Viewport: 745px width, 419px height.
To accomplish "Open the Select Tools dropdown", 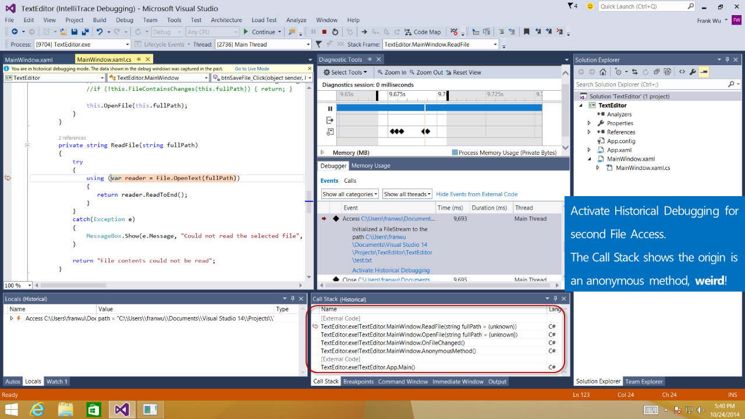I will [x=346, y=72].
